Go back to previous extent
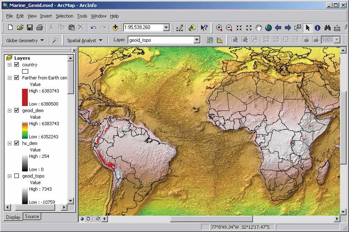Viewport: 349px width, 232px height. (x=278, y=28)
